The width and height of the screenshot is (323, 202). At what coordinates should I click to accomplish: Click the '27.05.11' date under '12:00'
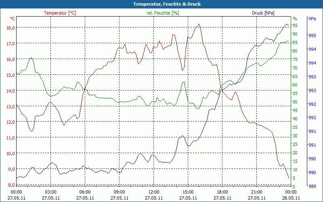pyautogui.click(x=154, y=198)
